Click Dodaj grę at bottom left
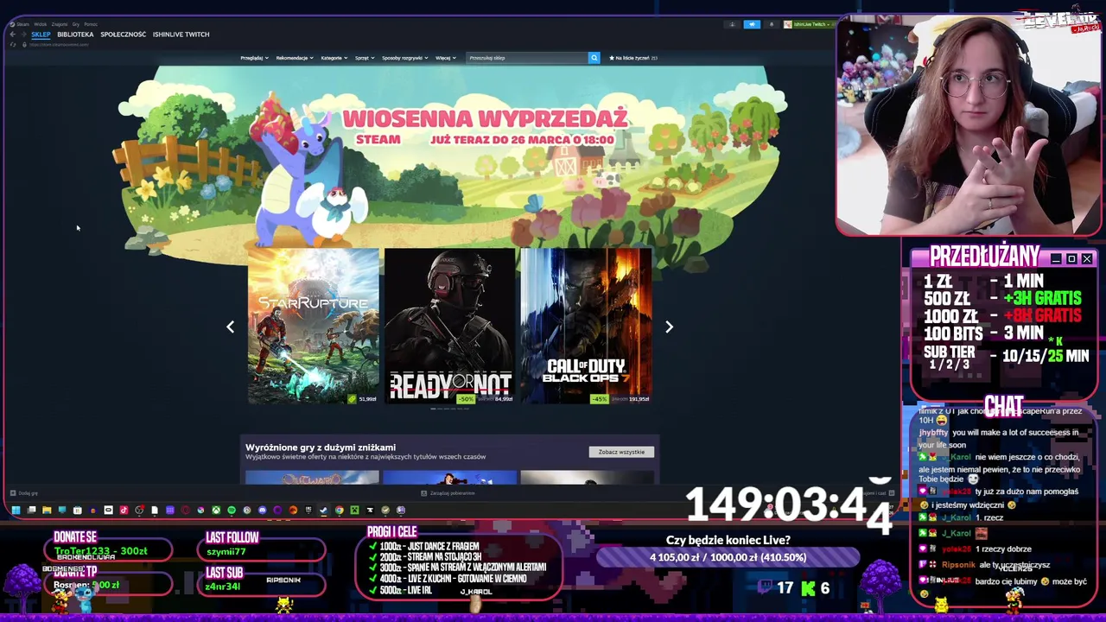1106x622 pixels. coord(23,493)
